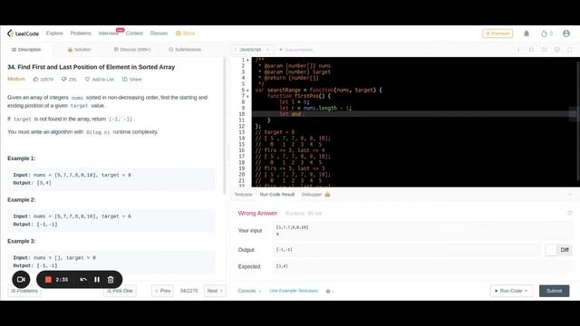Delete the recording with trash icon
The width and height of the screenshot is (580, 326).
pos(111,280)
